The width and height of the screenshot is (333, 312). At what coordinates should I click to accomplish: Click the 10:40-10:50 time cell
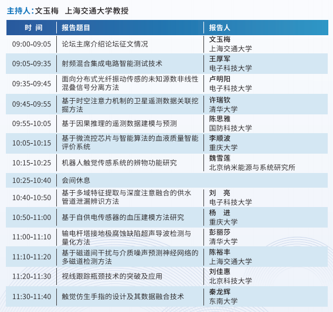tap(32, 198)
